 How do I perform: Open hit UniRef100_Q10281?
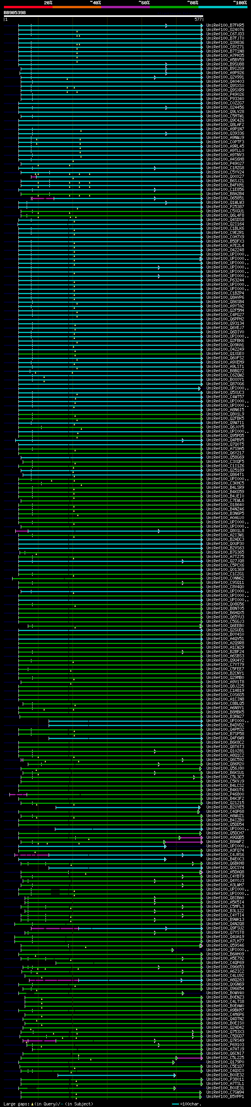tap(225, 751)
